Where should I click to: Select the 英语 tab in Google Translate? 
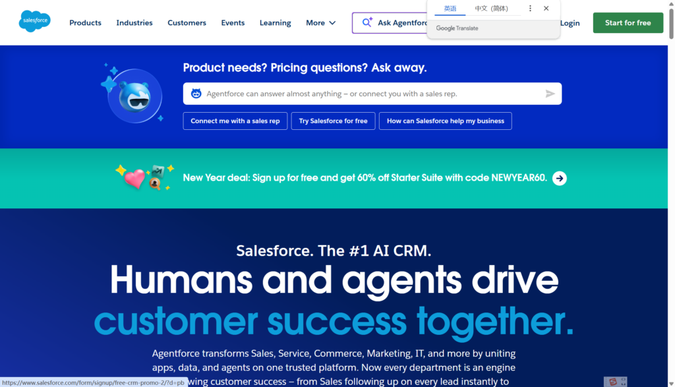pyautogui.click(x=450, y=9)
